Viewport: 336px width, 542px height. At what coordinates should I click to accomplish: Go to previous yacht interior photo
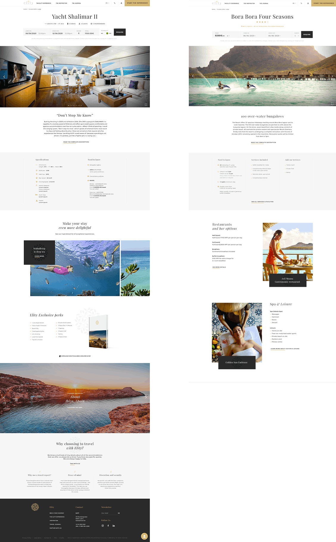[4, 77]
